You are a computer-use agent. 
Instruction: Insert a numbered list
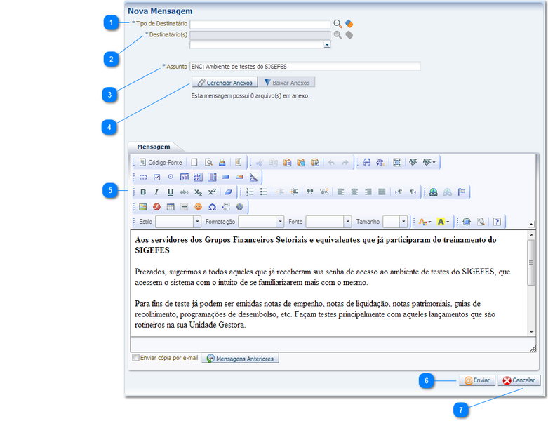point(250,192)
